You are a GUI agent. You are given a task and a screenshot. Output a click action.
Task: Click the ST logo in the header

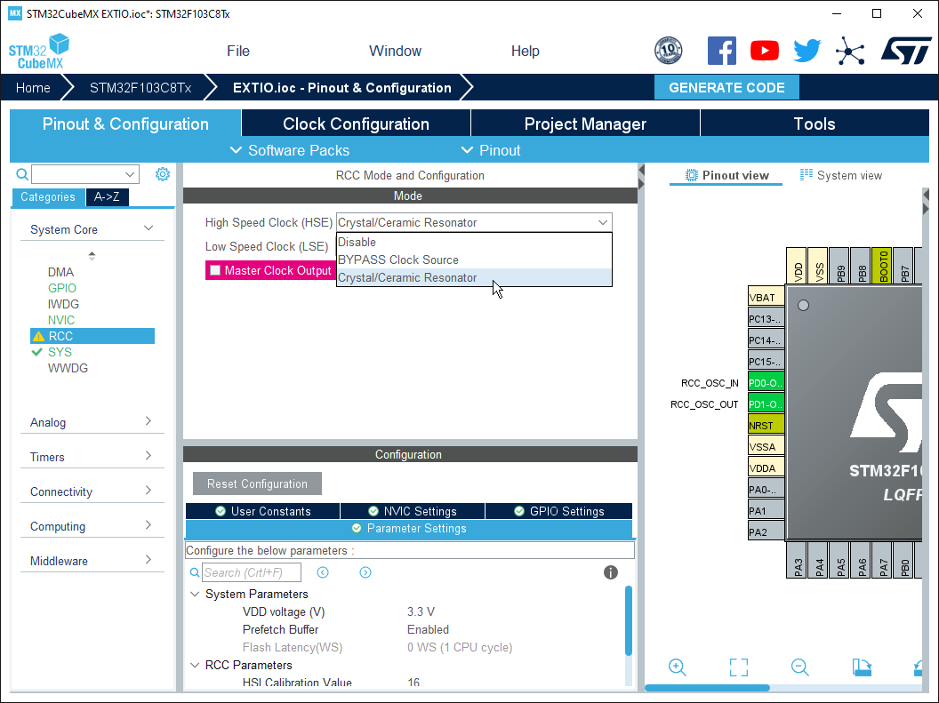906,51
